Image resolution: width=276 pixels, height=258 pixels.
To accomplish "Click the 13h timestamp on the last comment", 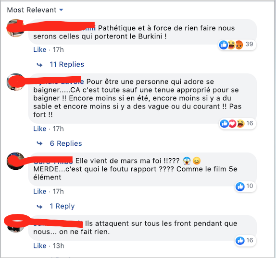I will (59, 246).
